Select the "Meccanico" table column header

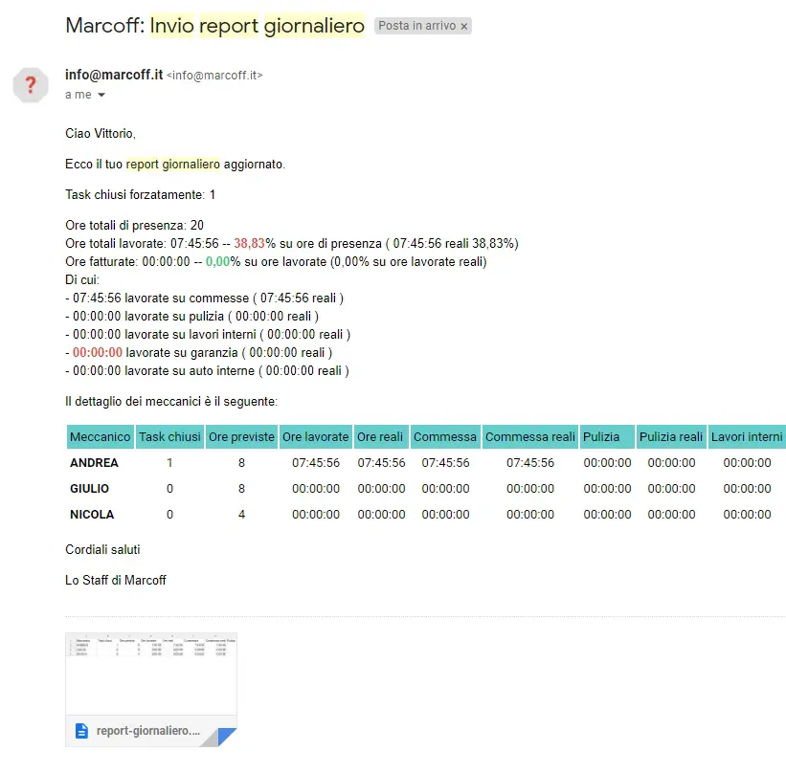(100, 437)
